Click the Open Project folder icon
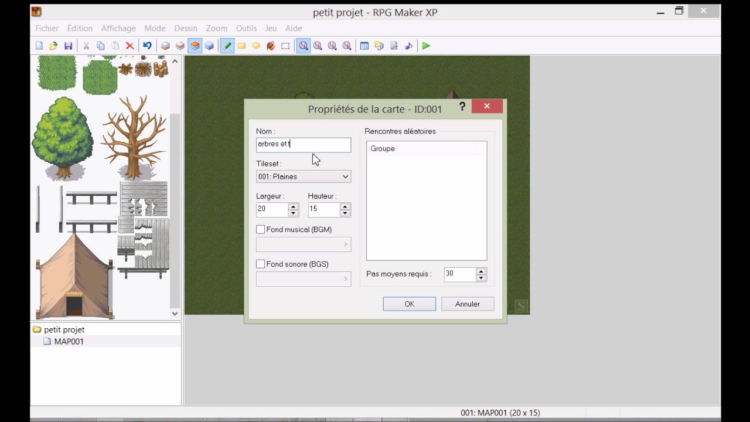This screenshot has height=422, width=750. coord(54,46)
